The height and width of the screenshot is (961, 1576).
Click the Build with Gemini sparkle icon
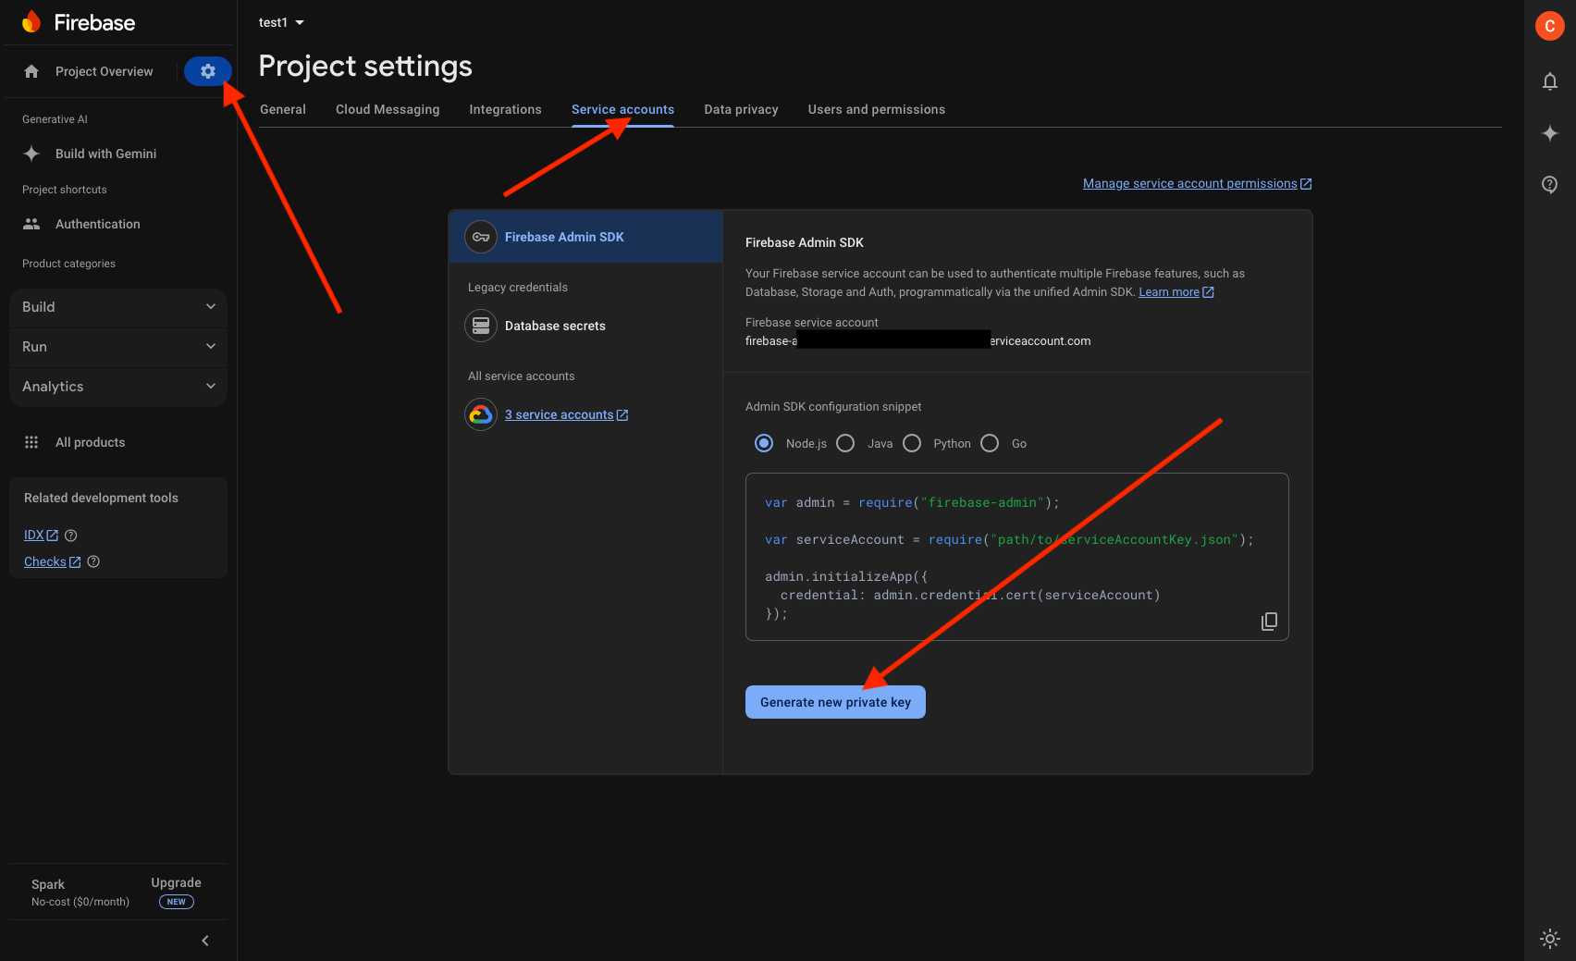pos(31,154)
